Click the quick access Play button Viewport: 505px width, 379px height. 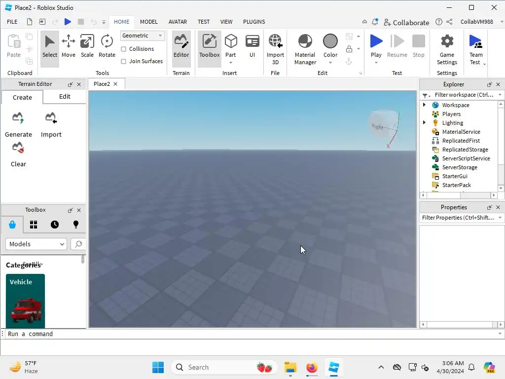pos(68,22)
